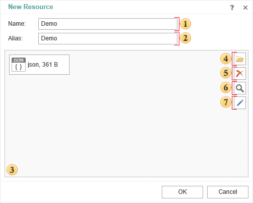Click the callout badge numbered 7
This screenshot has width=253, height=203.
point(226,102)
